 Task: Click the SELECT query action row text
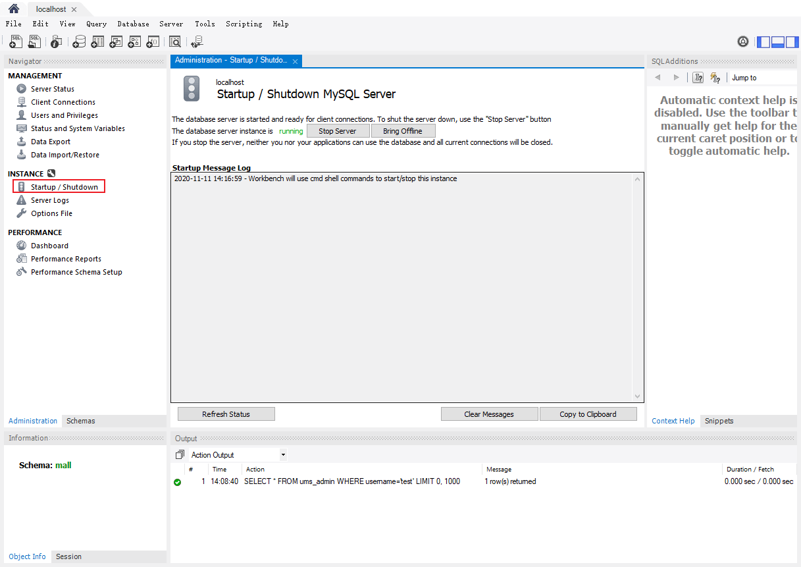point(352,481)
